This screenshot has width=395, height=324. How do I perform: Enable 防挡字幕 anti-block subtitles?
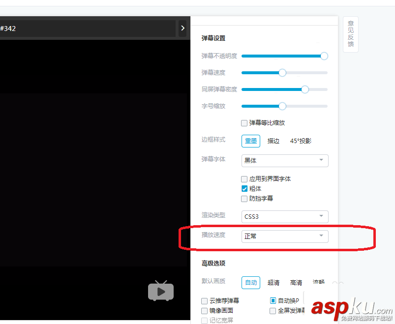click(244, 198)
